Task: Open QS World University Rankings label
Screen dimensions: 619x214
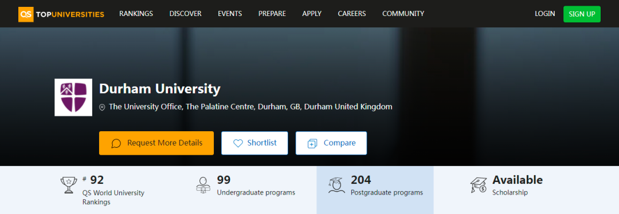Action: point(113,197)
